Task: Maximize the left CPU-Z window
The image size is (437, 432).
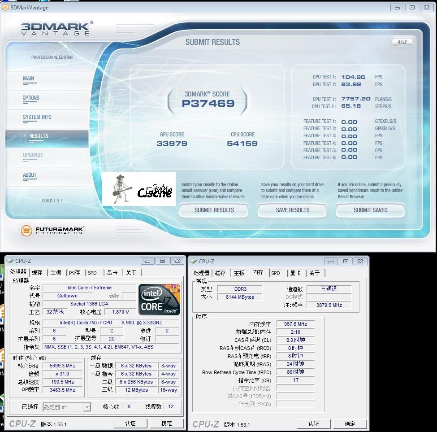Action: (x=162, y=261)
